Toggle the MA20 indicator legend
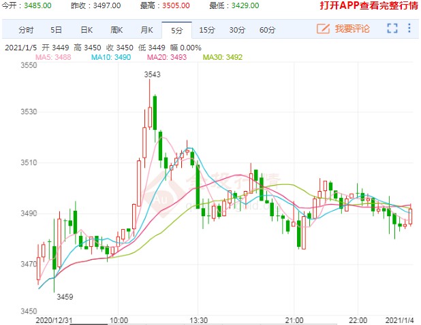This screenshot has height=325, width=421. pyautogui.click(x=167, y=56)
